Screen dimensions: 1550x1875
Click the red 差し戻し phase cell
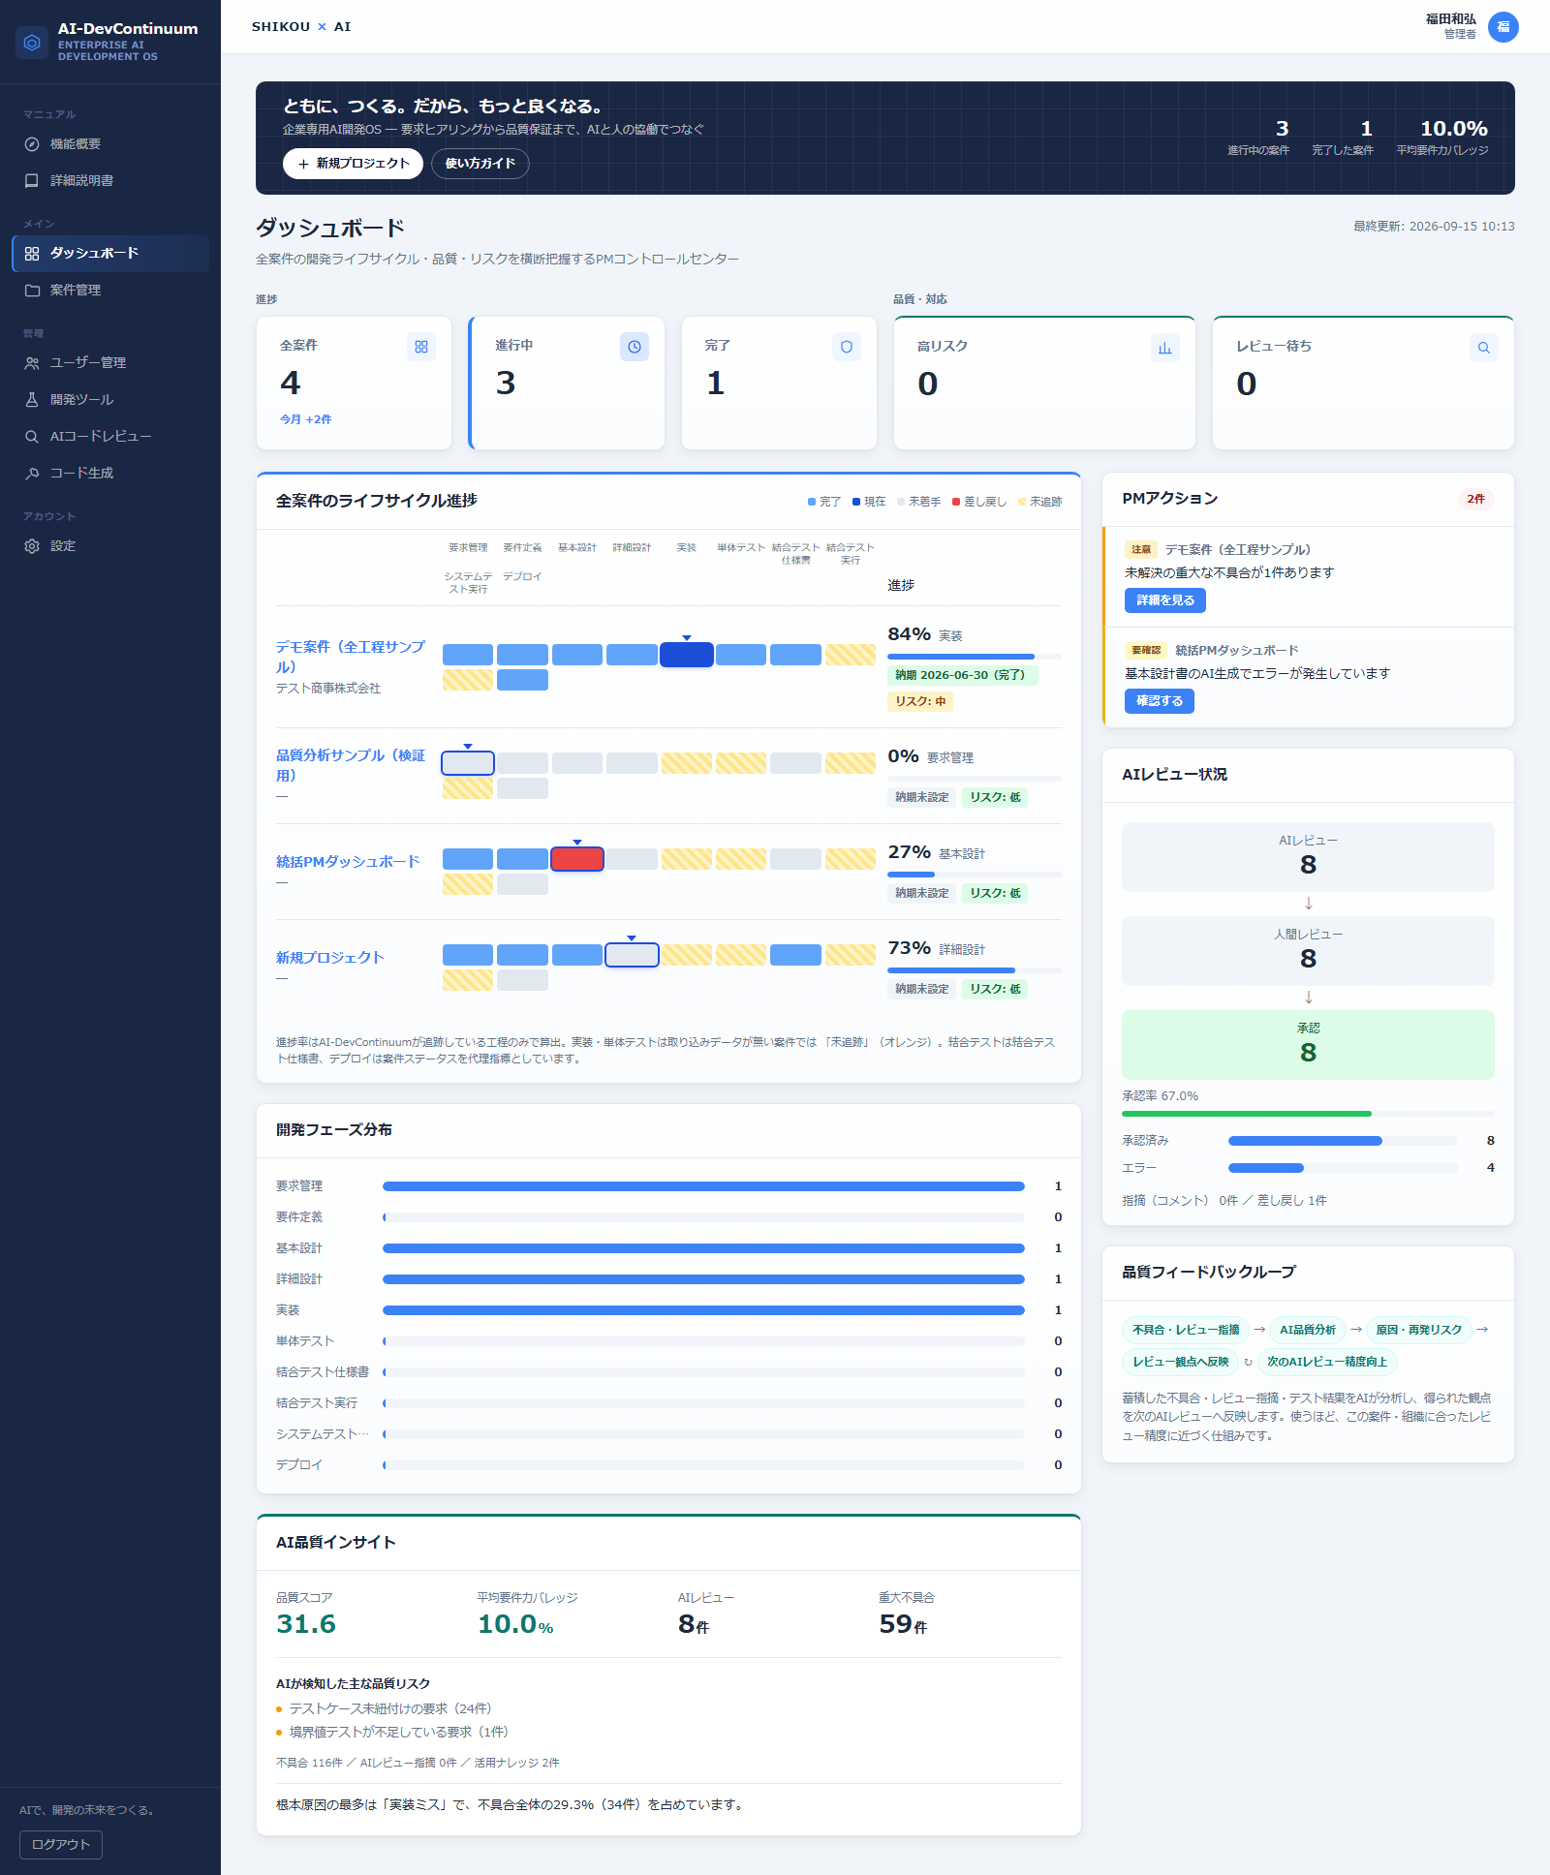click(577, 859)
